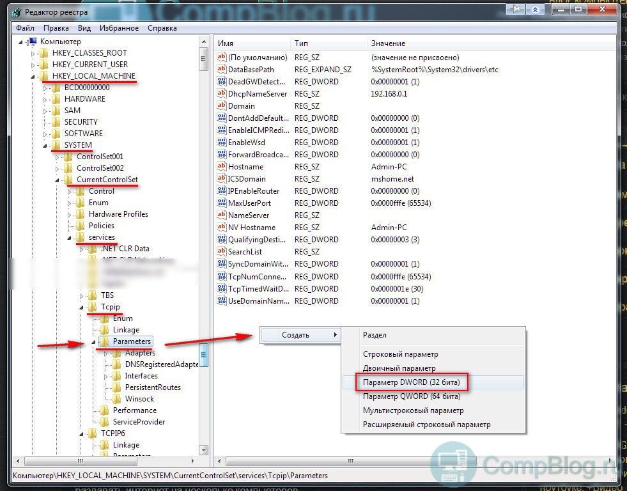The height and width of the screenshot is (491, 627).
Task: Open the Избранное menu
Action: point(119,28)
